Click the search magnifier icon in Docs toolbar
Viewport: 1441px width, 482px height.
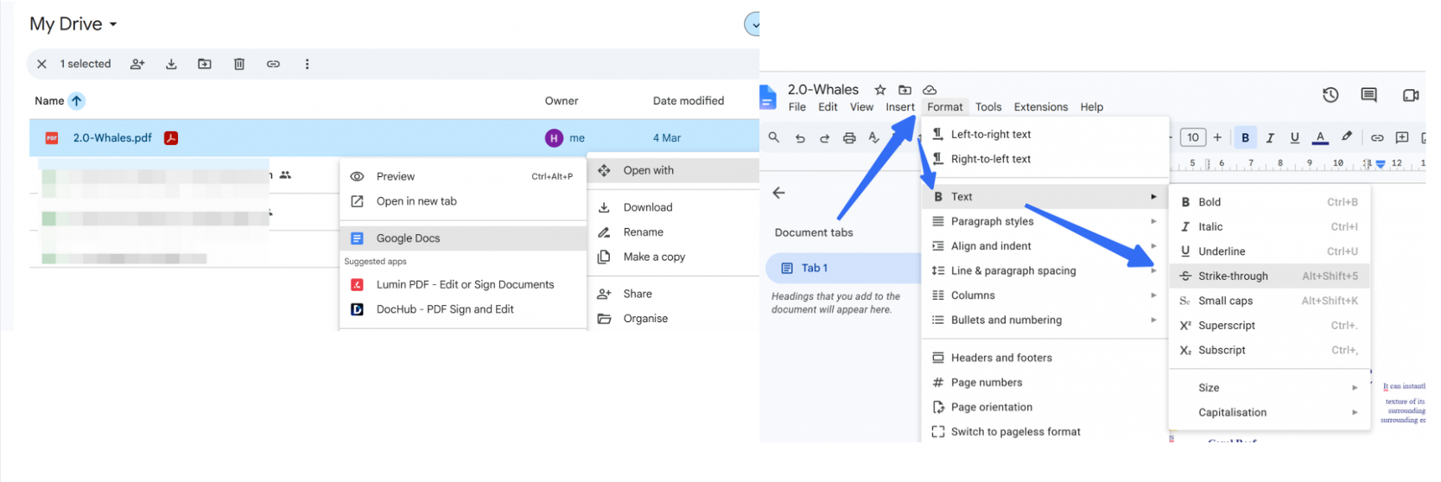click(774, 137)
